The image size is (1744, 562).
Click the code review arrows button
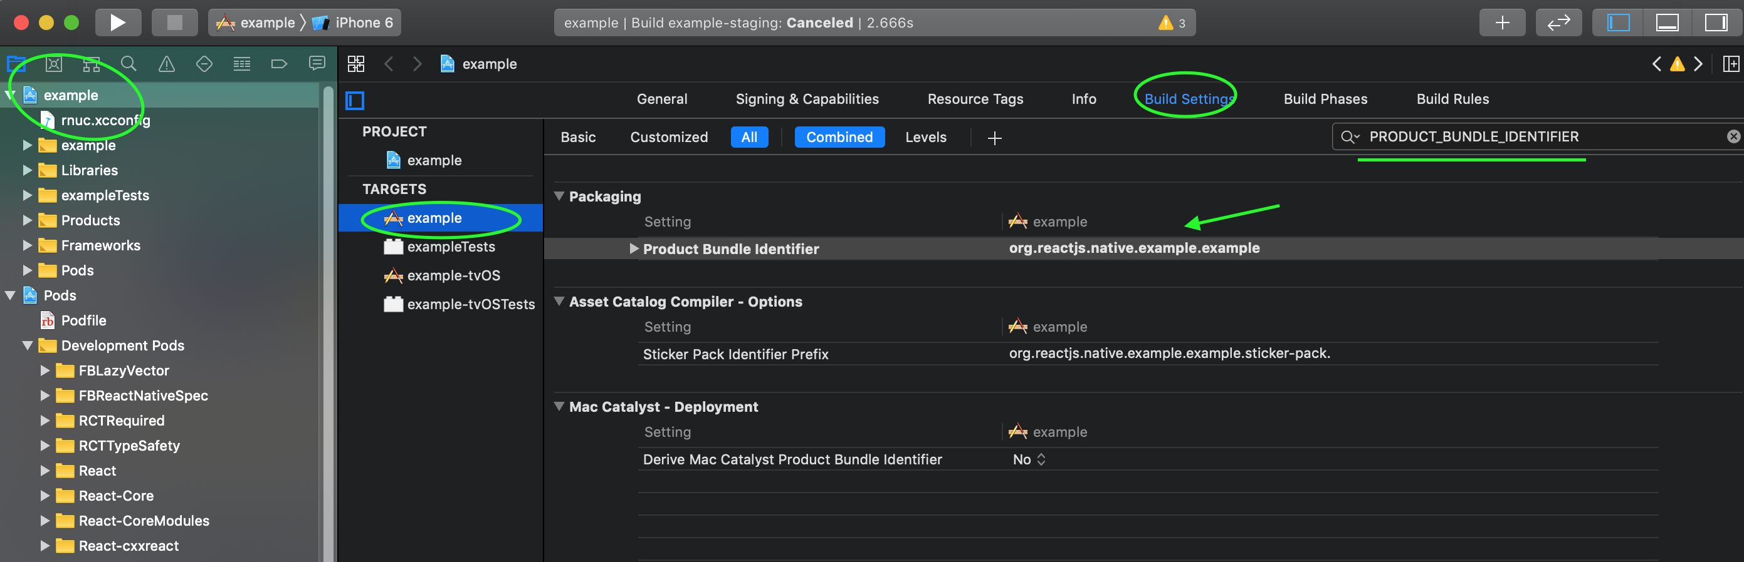point(1558,23)
